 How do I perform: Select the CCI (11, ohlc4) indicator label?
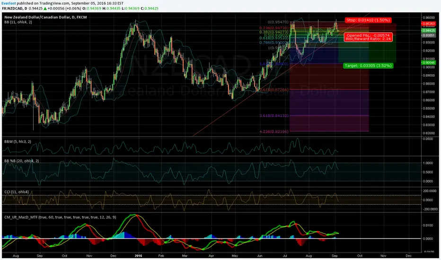(16, 192)
